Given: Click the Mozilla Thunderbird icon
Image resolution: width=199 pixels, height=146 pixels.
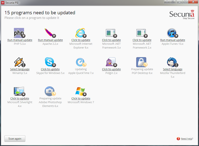Looking at the screenshot, I should 172,62.
